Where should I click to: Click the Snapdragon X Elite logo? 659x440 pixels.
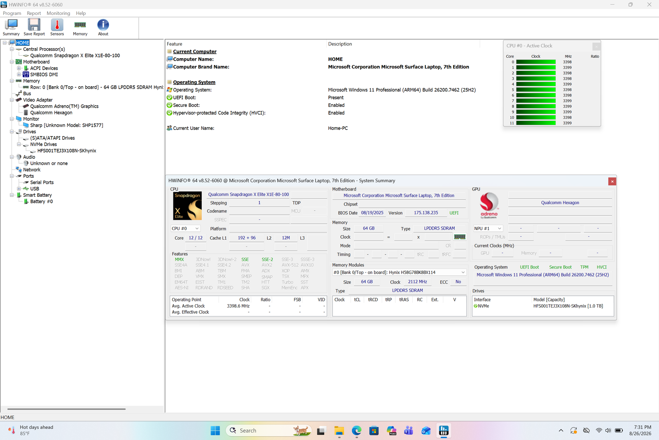click(187, 206)
